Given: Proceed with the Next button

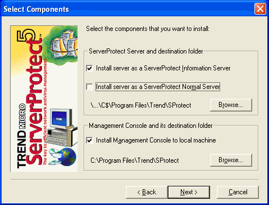Looking at the screenshot, I should pos(189,192).
